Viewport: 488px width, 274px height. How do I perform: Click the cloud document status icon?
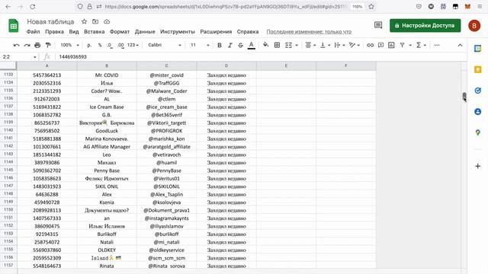107,21
